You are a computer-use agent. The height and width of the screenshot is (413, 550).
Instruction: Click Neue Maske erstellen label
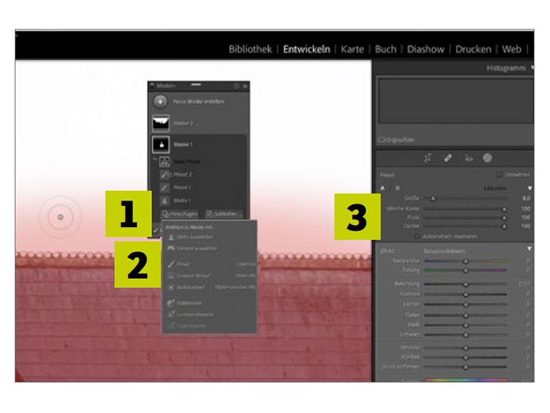199,101
